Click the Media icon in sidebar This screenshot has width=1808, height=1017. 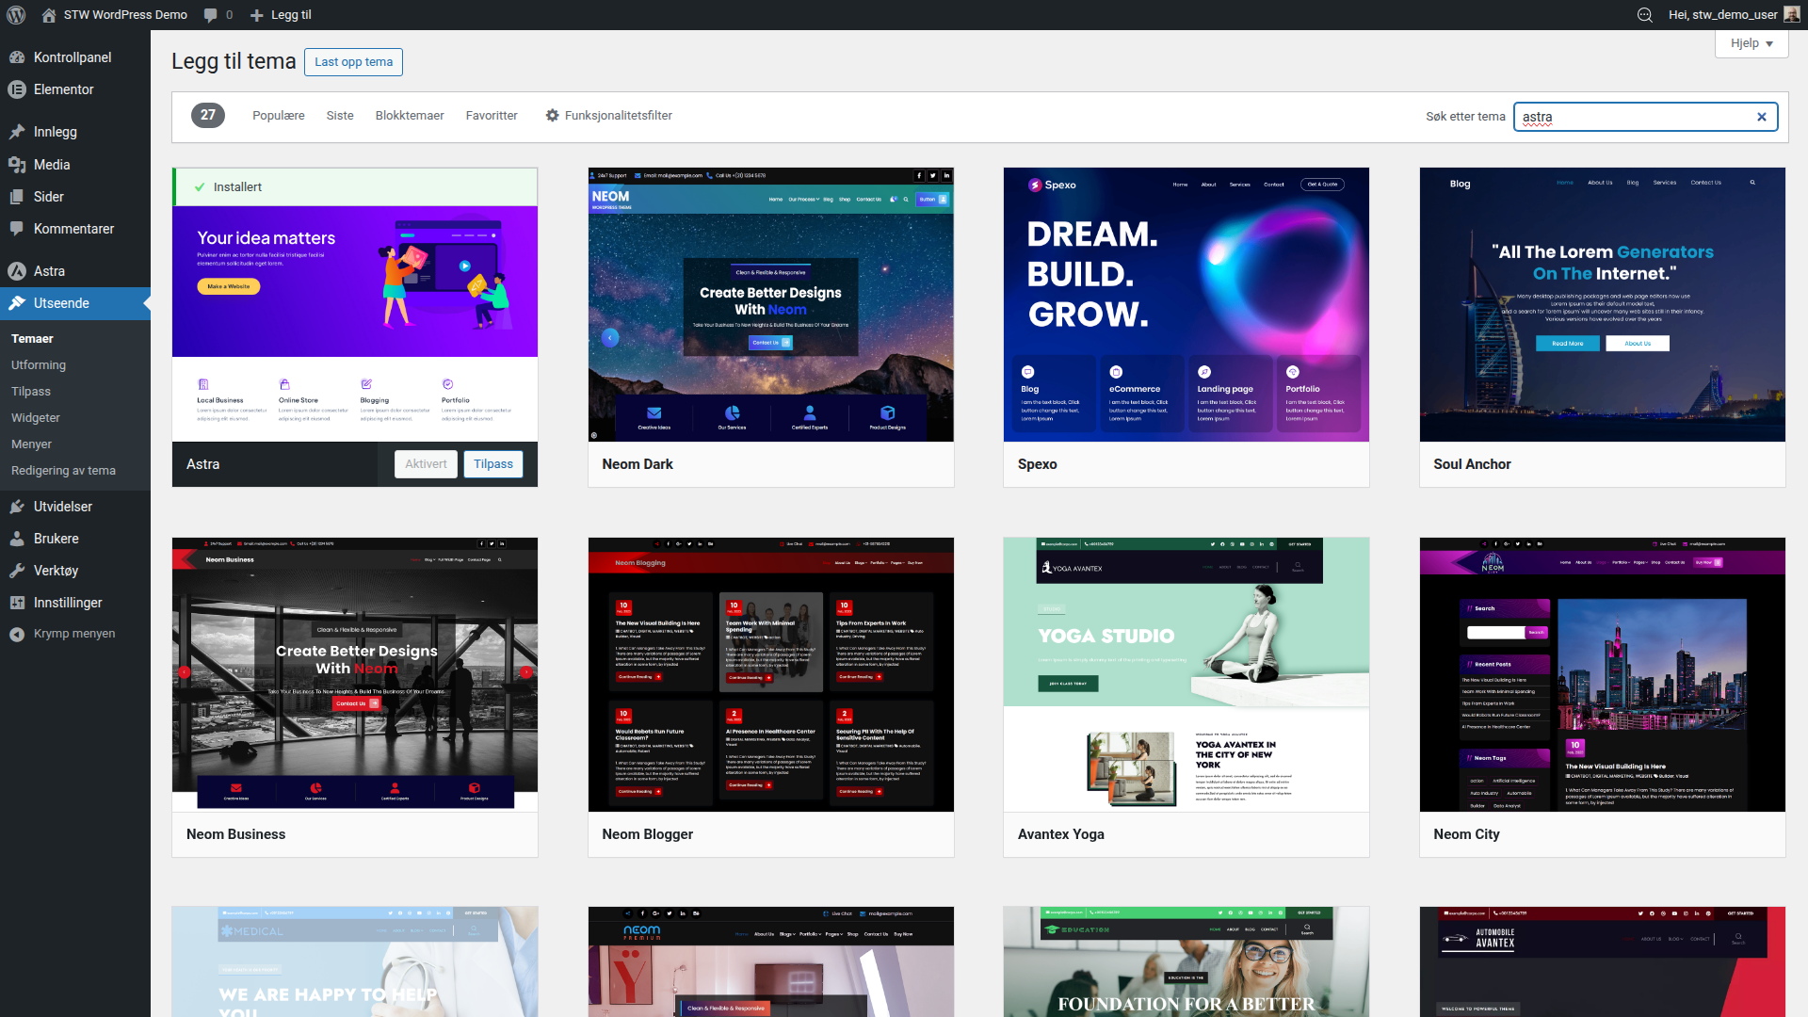pos(17,165)
